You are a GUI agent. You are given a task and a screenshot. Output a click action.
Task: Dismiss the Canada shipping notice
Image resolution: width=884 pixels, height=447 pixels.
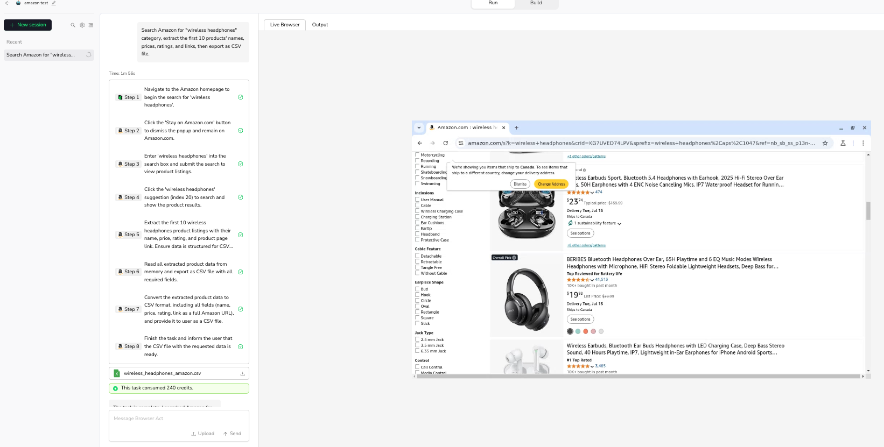coord(520,184)
